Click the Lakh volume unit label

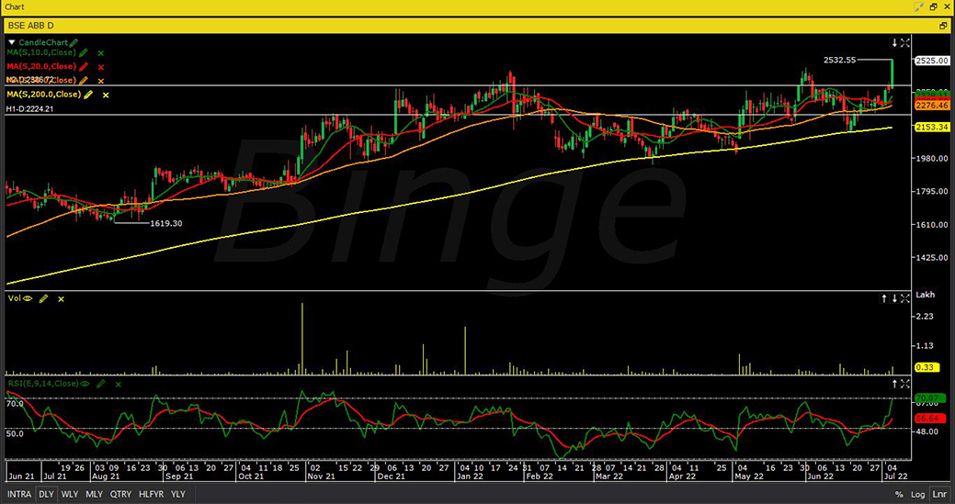tap(926, 295)
